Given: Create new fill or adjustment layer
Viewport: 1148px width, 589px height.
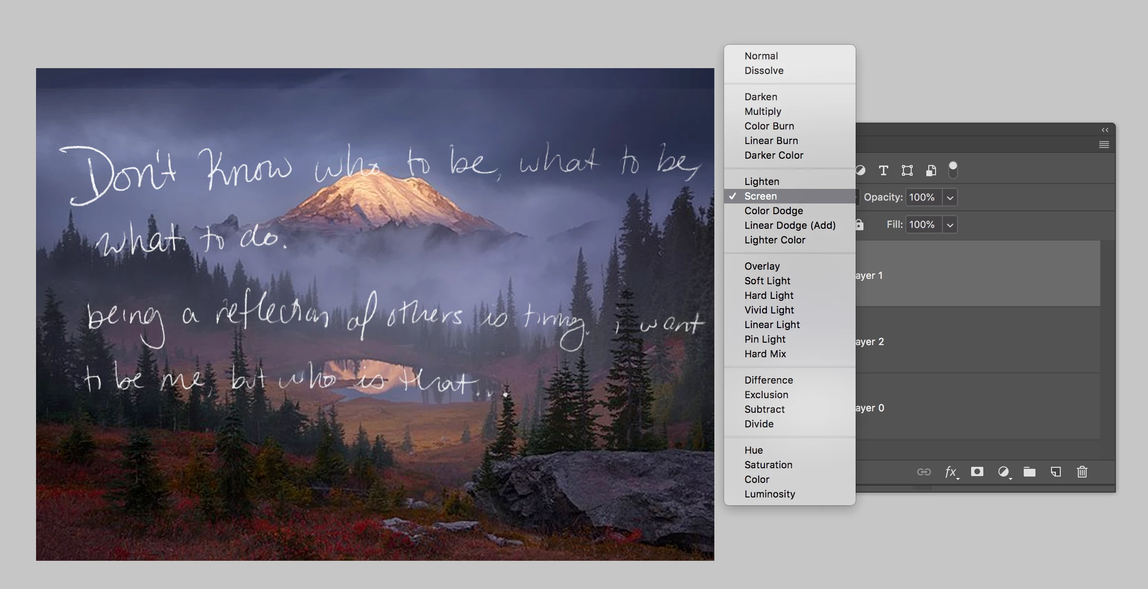Looking at the screenshot, I should (1003, 472).
